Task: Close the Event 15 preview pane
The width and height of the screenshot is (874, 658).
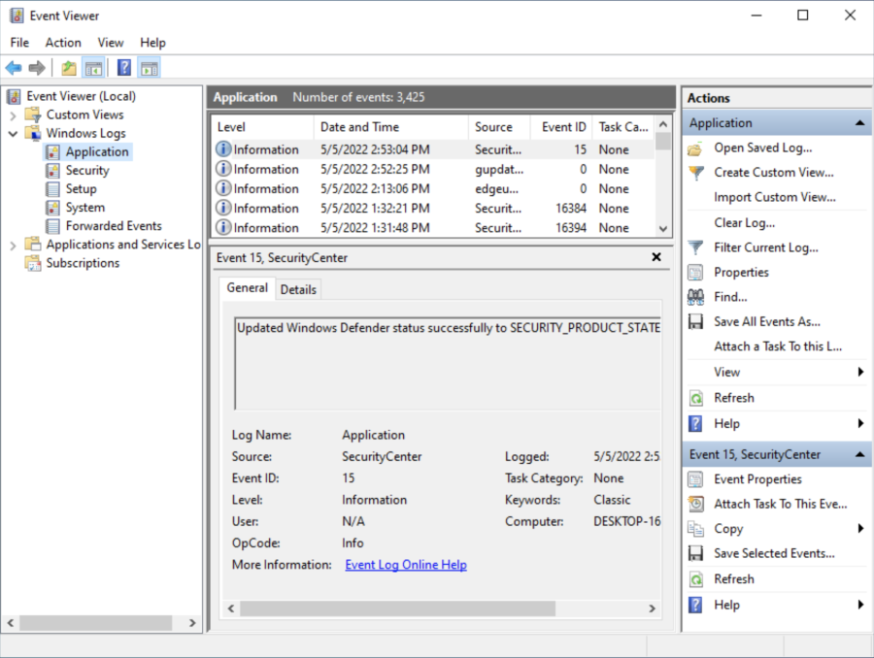Action: (x=656, y=257)
